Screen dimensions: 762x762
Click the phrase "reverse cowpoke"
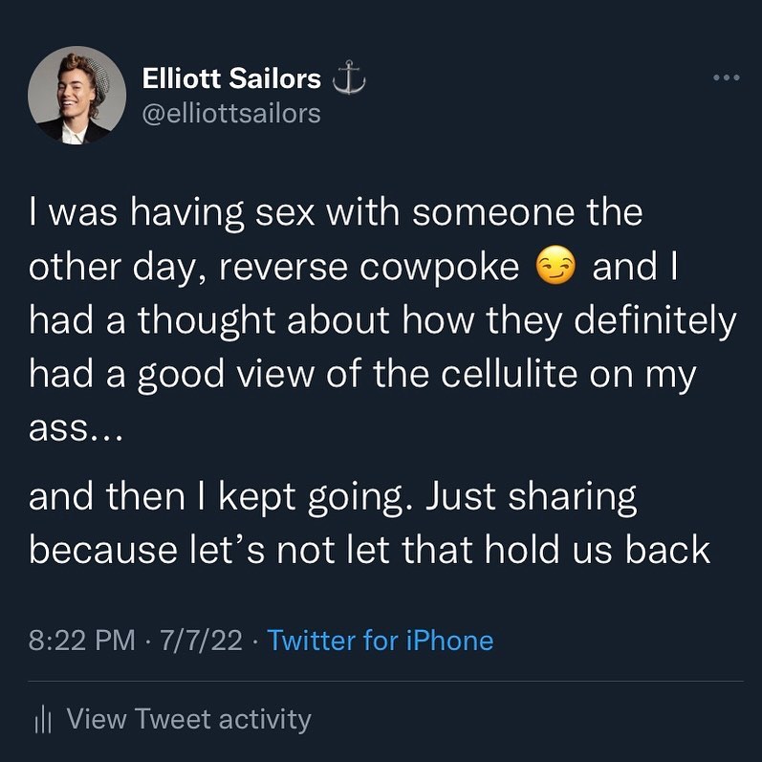click(369, 268)
